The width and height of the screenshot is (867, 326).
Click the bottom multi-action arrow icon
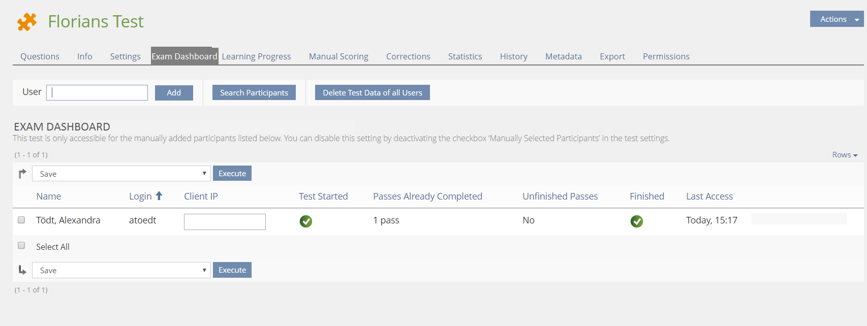point(22,270)
